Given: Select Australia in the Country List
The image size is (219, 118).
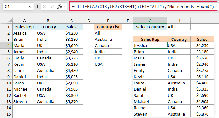Looking at the screenshot, I should pos(108,39).
